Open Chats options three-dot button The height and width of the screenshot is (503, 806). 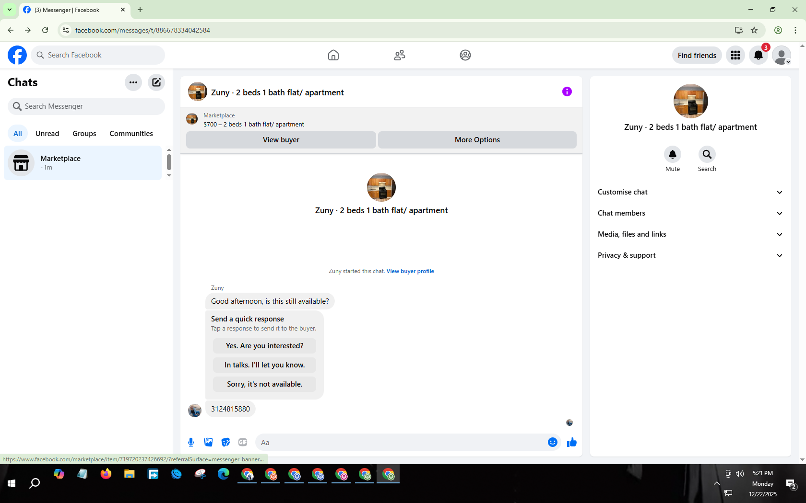(x=133, y=82)
